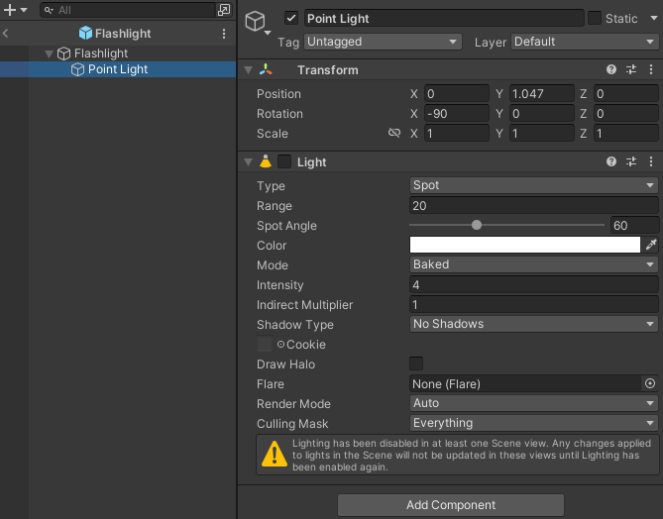Open the Tag dropdown showing Untagged
The height and width of the screenshot is (519, 663).
(x=383, y=42)
